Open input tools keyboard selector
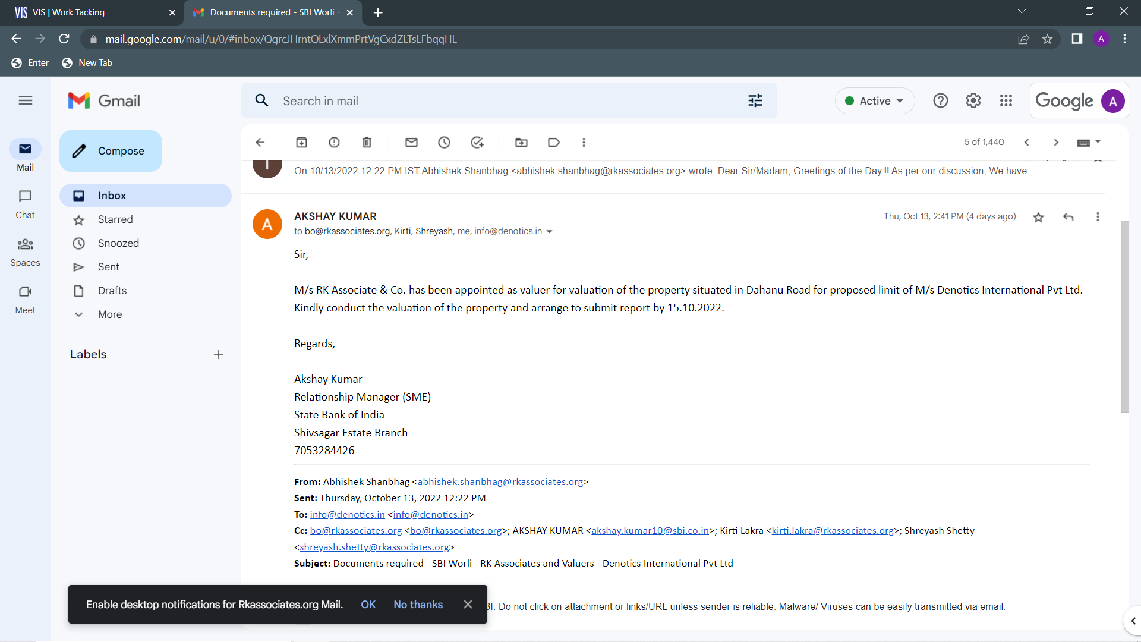Viewport: 1141px width, 642px height. click(x=1089, y=142)
